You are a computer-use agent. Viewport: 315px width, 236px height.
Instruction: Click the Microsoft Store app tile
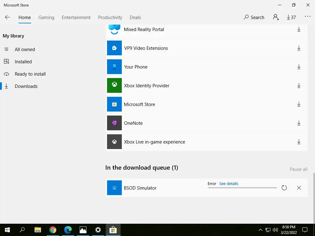(114, 104)
